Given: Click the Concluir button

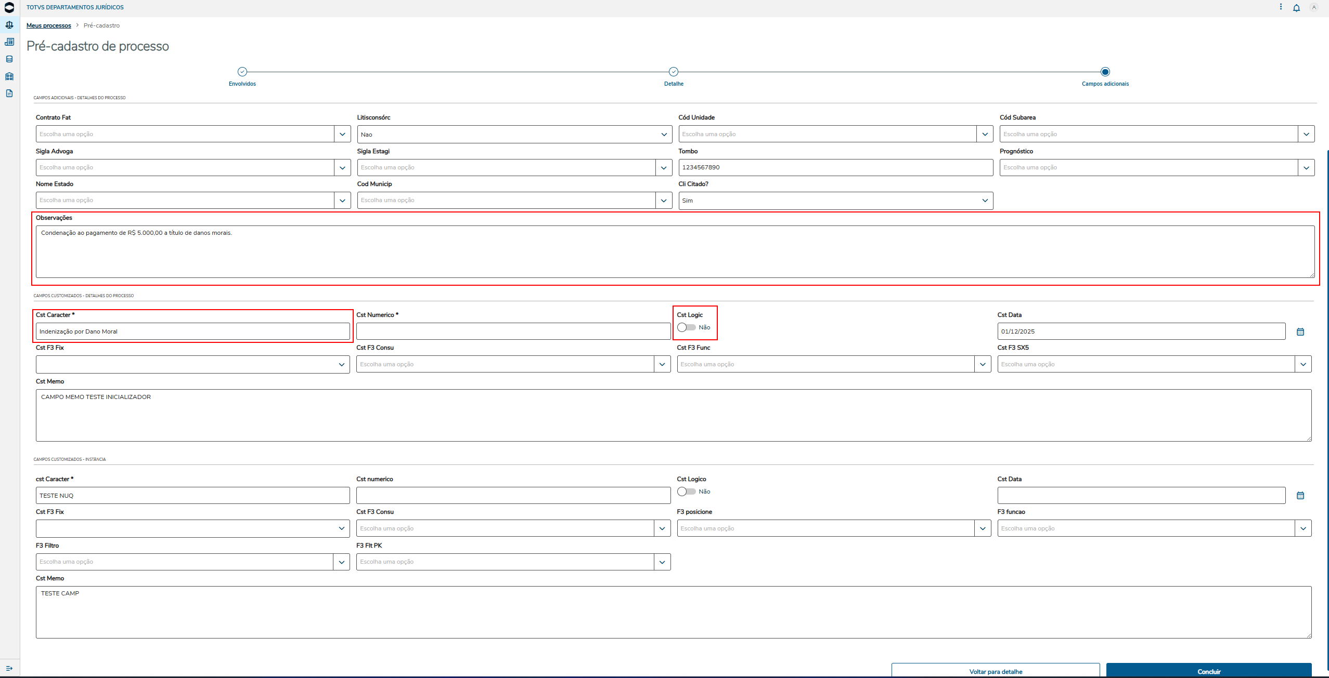Looking at the screenshot, I should tap(1208, 671).
